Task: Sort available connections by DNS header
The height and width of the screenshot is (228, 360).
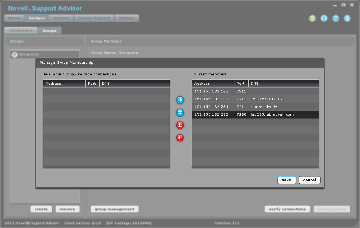Action: point(135,84)
